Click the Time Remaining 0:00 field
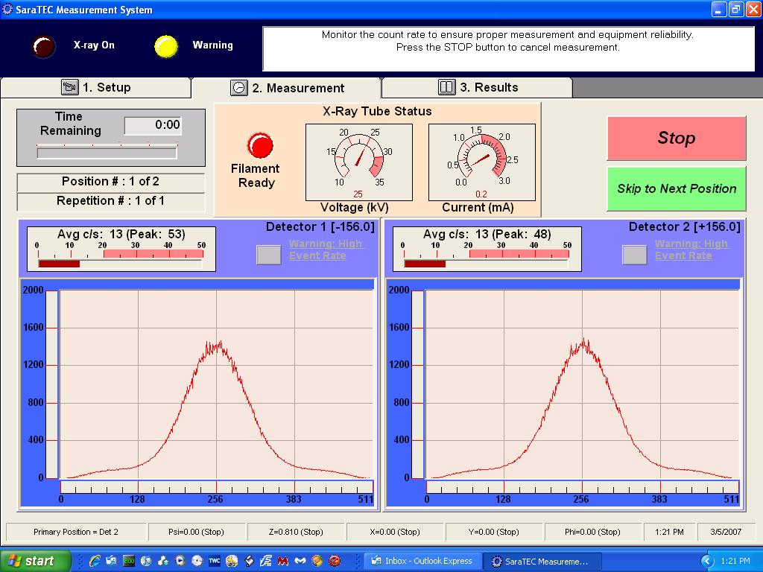The height and width of the screenshot is (572, 763). pos(153,125)
